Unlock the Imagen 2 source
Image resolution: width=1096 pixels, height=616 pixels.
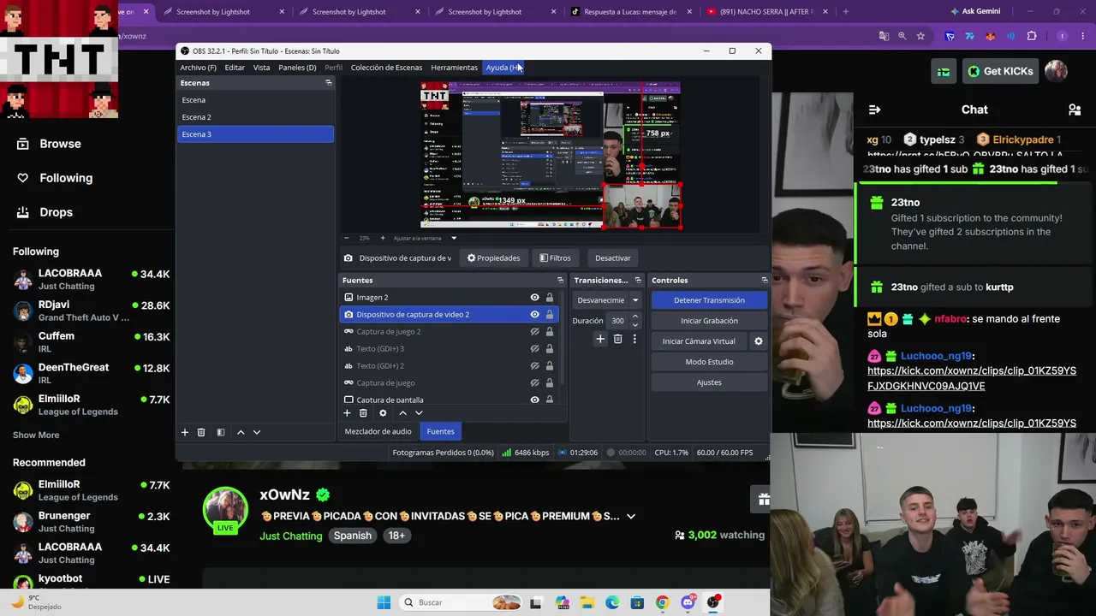pos(550,298)
